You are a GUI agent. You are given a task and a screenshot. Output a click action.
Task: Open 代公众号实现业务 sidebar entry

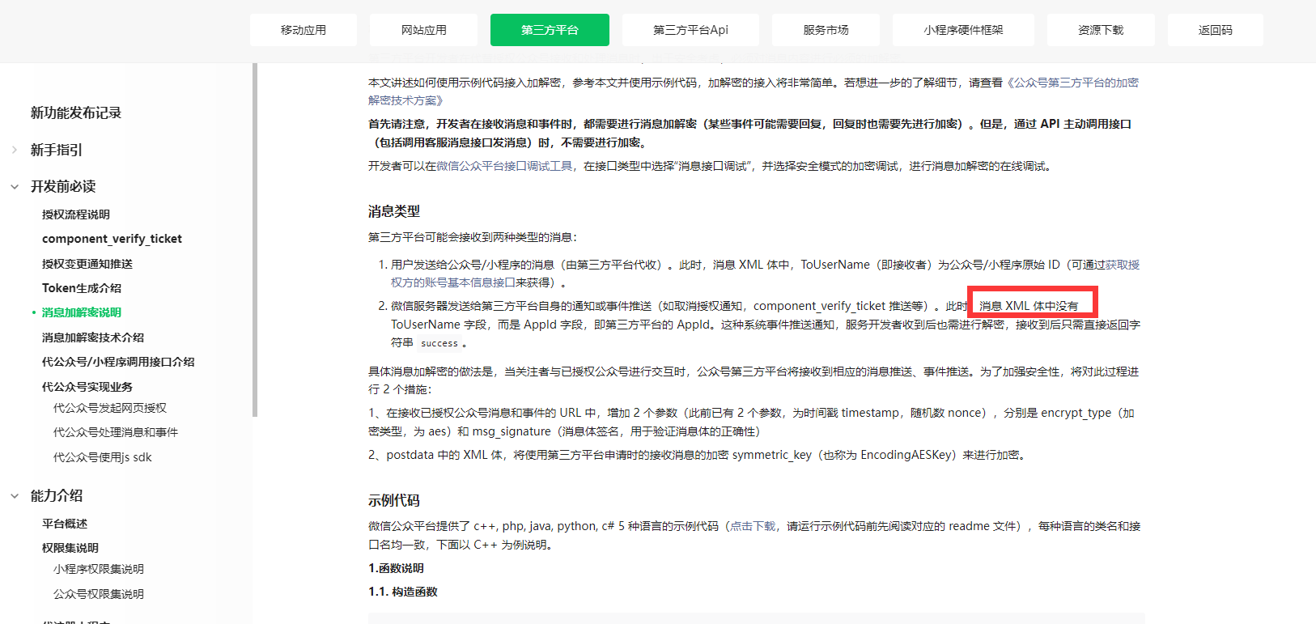pos(87,387)
